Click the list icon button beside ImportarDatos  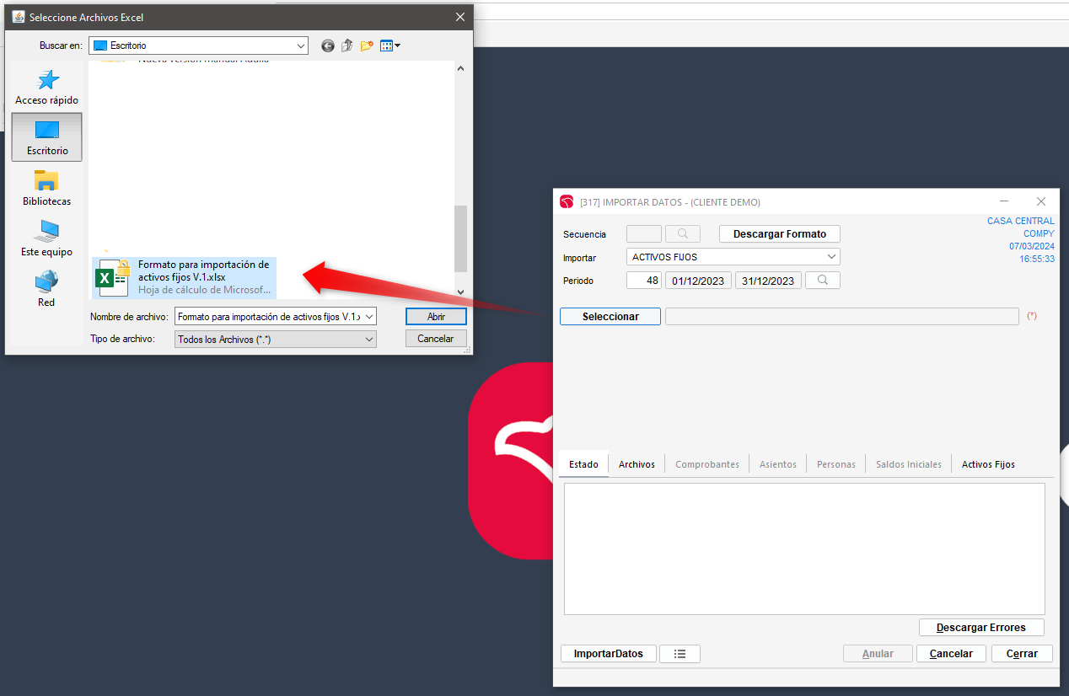[x=680, y=654]
